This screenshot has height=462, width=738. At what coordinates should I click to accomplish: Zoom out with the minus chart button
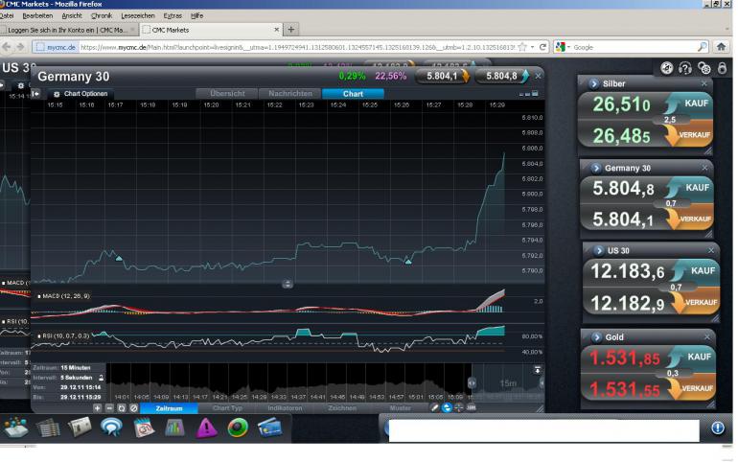109,408
